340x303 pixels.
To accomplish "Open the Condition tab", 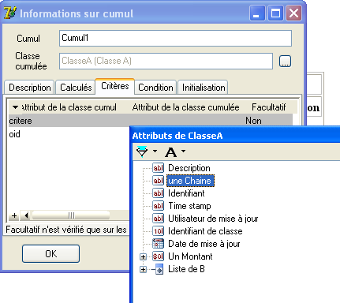I will point(155,88).
